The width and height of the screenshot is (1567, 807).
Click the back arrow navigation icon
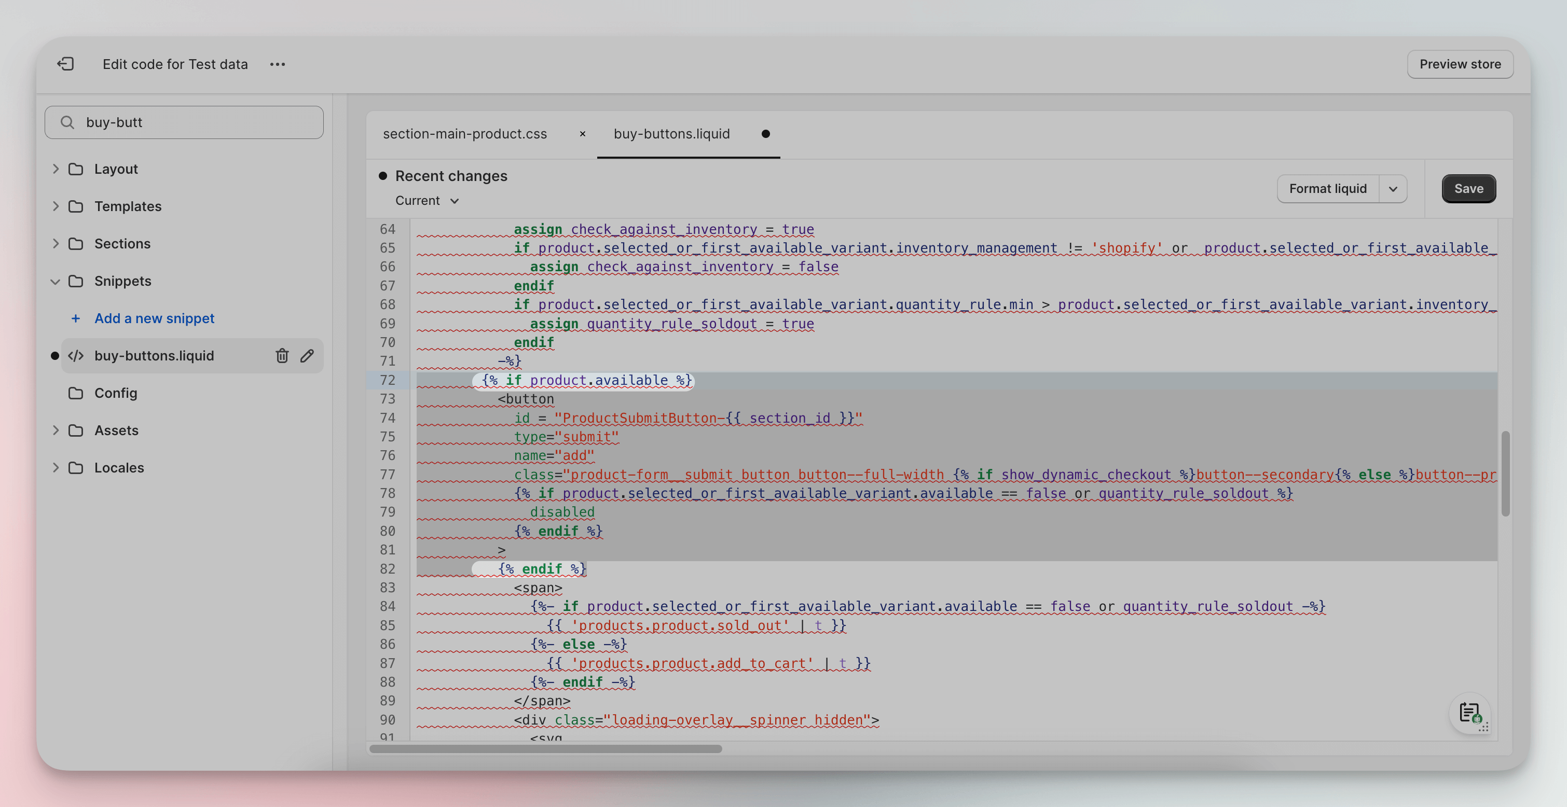[65, 64]
